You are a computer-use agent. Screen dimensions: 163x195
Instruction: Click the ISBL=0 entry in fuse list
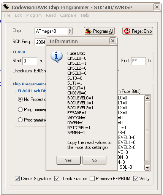(125, 167)
